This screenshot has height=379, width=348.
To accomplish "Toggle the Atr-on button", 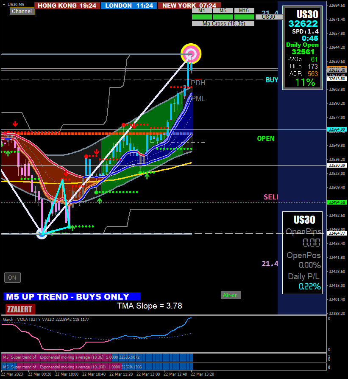I will 231,295.
